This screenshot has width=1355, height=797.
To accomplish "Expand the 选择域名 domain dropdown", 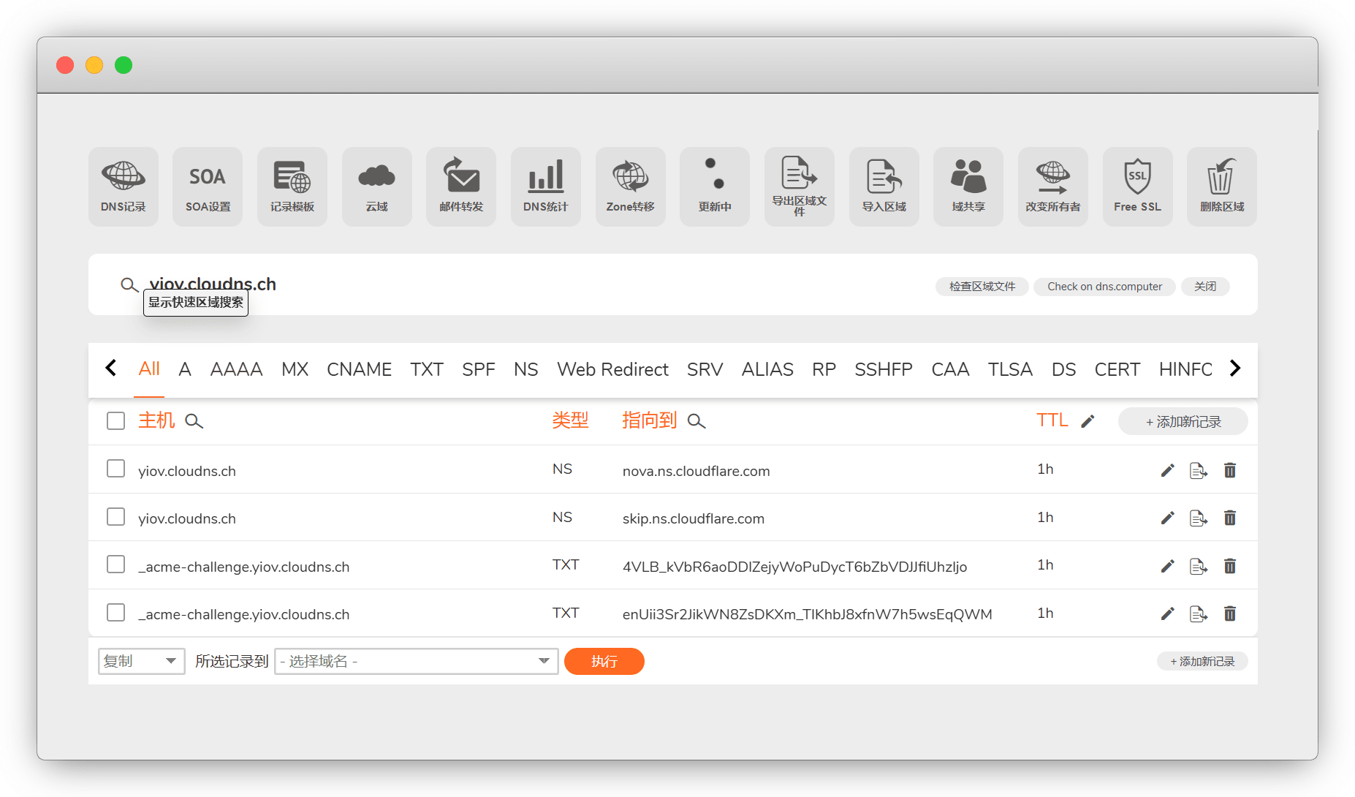I will 416,661.
